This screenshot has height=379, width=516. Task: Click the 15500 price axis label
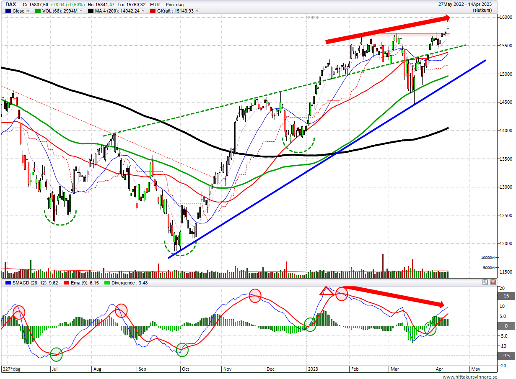pyautogui.click(x=505, y=46)
